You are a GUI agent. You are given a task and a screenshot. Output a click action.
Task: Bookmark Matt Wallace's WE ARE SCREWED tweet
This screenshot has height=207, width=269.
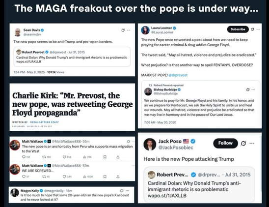(105, 177)
